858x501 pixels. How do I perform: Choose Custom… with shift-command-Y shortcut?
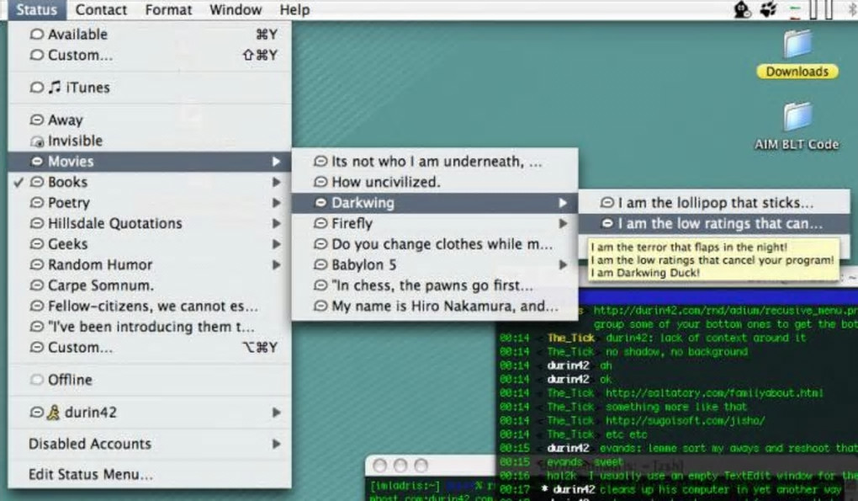(150, 56)
